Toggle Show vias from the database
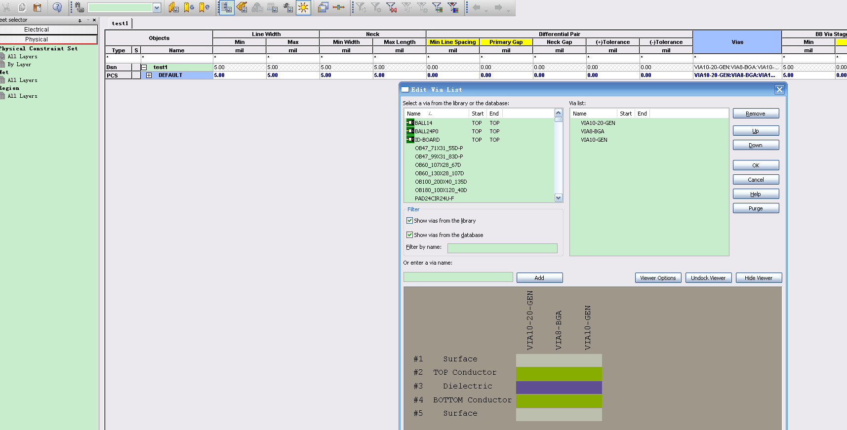This screenshot has height=430, width=847. coord(409,235)
